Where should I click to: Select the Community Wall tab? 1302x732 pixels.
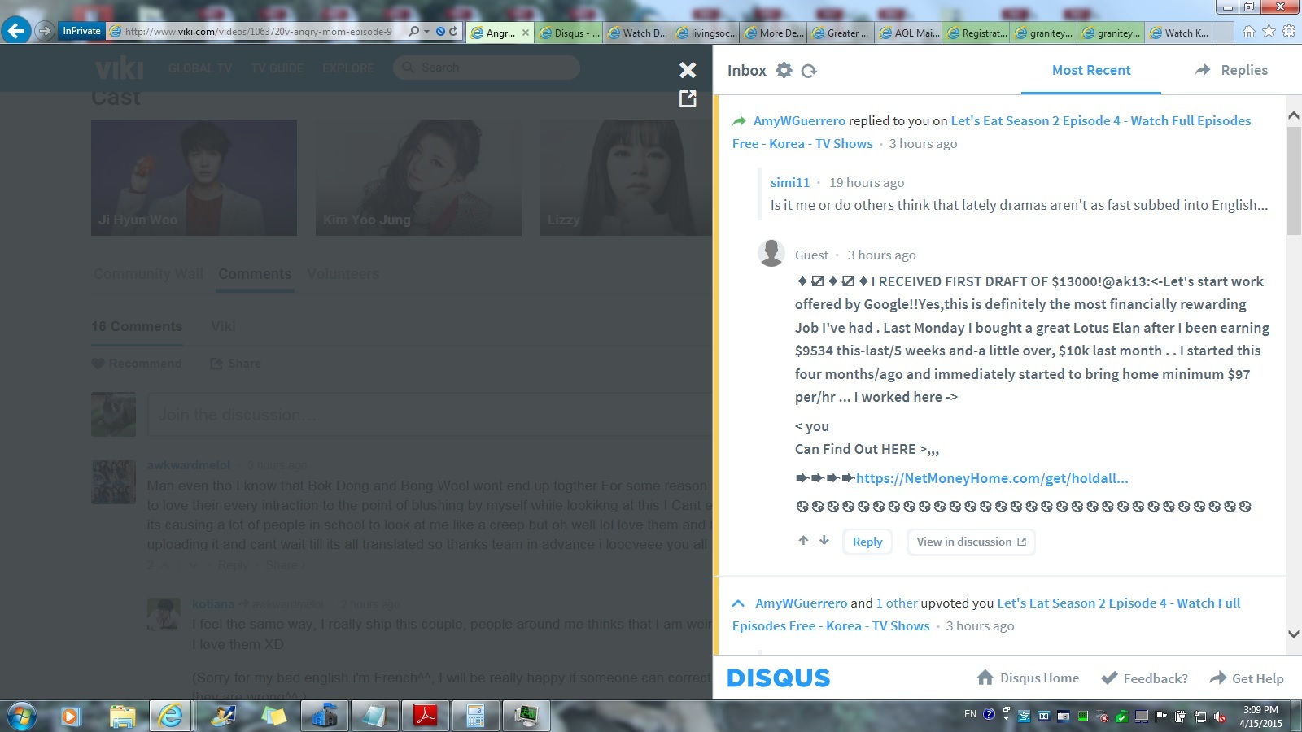pos(148,274)
